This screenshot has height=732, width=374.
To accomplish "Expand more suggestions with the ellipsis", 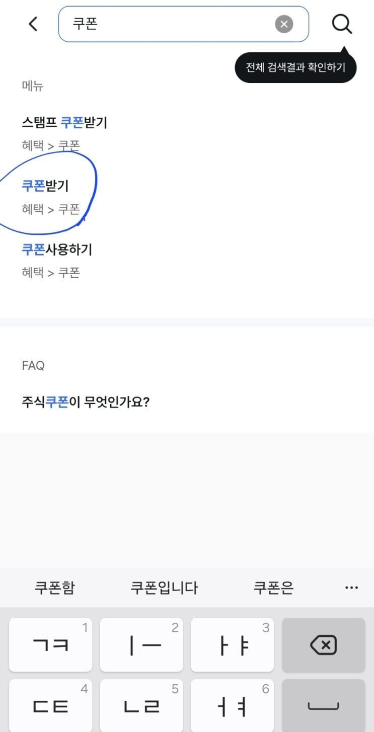I will pos(351,588).
